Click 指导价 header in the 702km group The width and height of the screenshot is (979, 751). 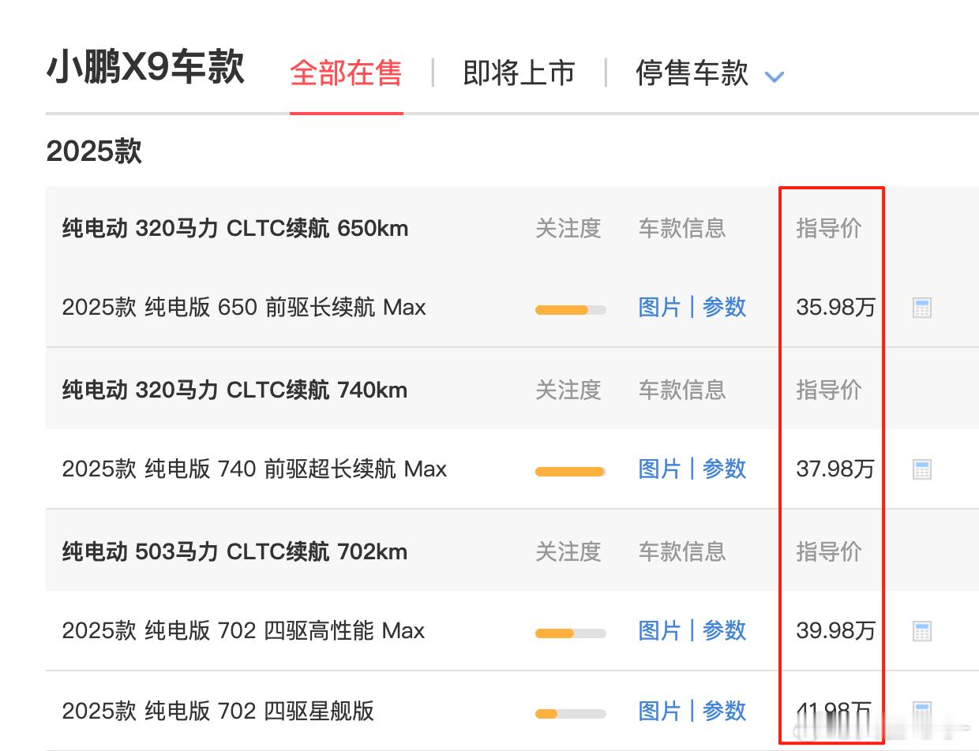(829, 551)
